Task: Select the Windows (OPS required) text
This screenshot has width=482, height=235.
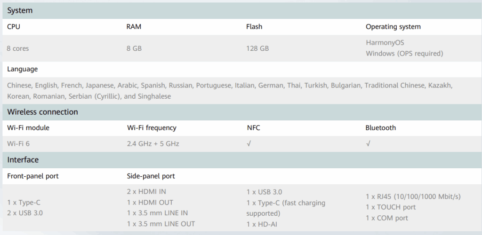Action: click(404, 53)
